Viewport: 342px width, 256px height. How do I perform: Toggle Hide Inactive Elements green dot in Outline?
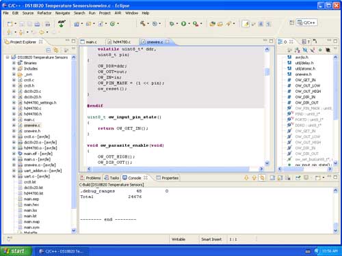pyautogui.click(x=320, y=50)
